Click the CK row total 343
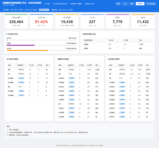Screen dimensions: 159x148 tap(97, 104)
